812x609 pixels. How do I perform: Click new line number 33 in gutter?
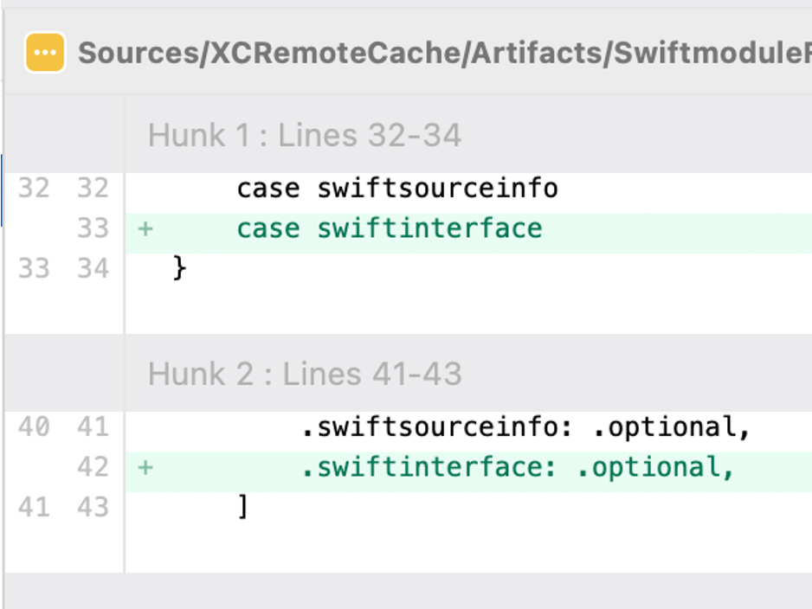(92, 229)
